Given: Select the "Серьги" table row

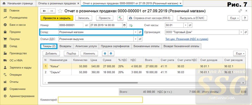Looking at the screenshot, I should pos(144,72).
